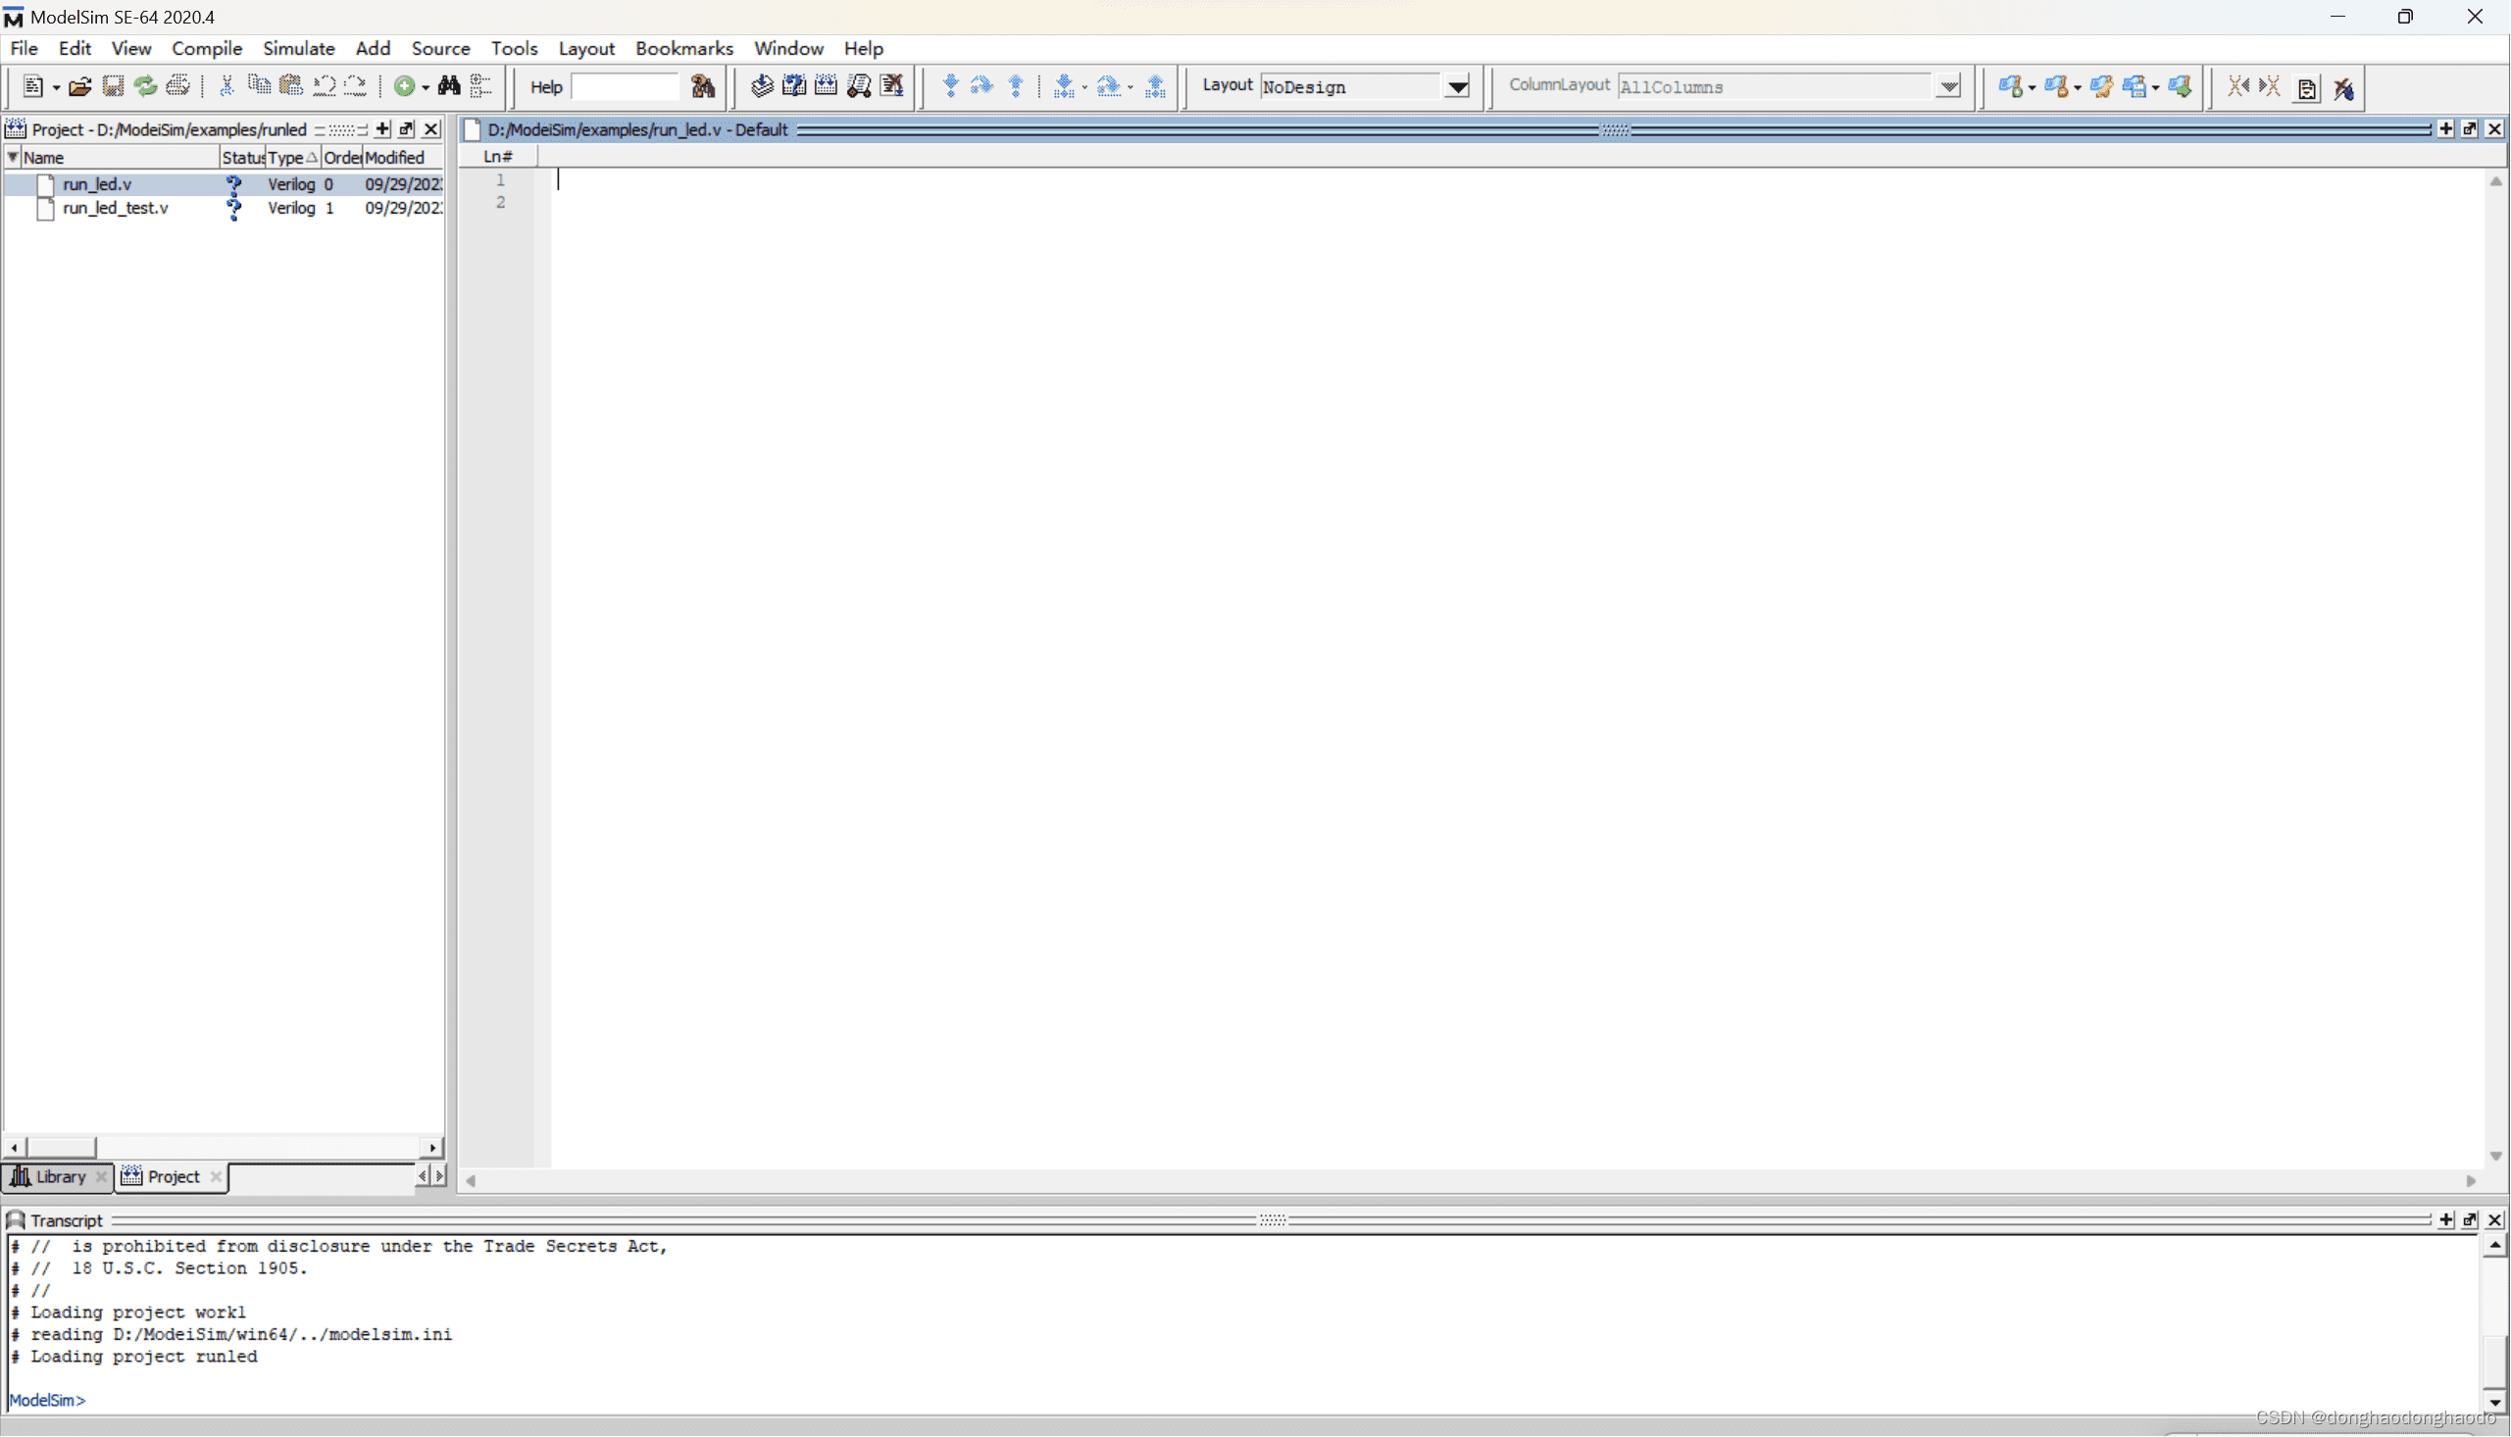Image resolution: width=2511 pixels, height=1437 pixels.
Task: Open the Layout NoDesign dropdown
Action: point(1457,87)
